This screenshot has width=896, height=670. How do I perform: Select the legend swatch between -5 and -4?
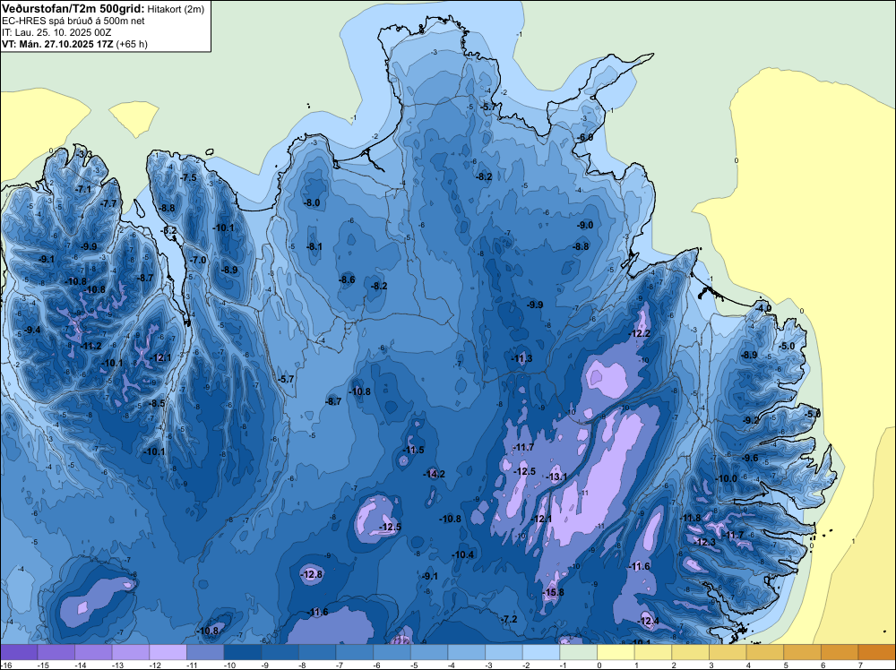click(429, 652)
